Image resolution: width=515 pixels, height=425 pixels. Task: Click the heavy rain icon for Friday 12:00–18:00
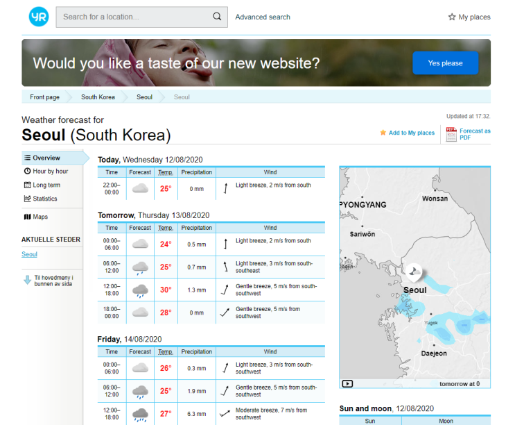point(140,415)
